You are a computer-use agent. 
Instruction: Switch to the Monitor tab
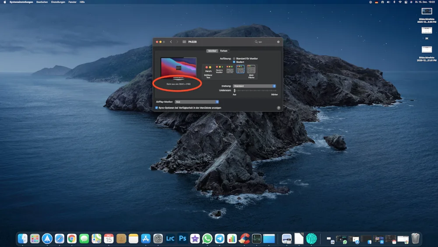tap(212, 51)
